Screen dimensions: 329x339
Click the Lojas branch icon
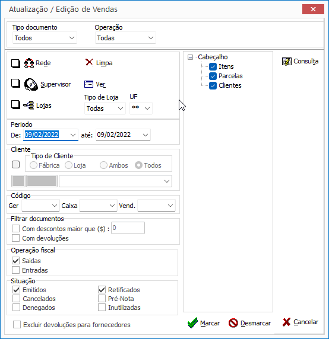pyautogui.click(x=29, y=105)
